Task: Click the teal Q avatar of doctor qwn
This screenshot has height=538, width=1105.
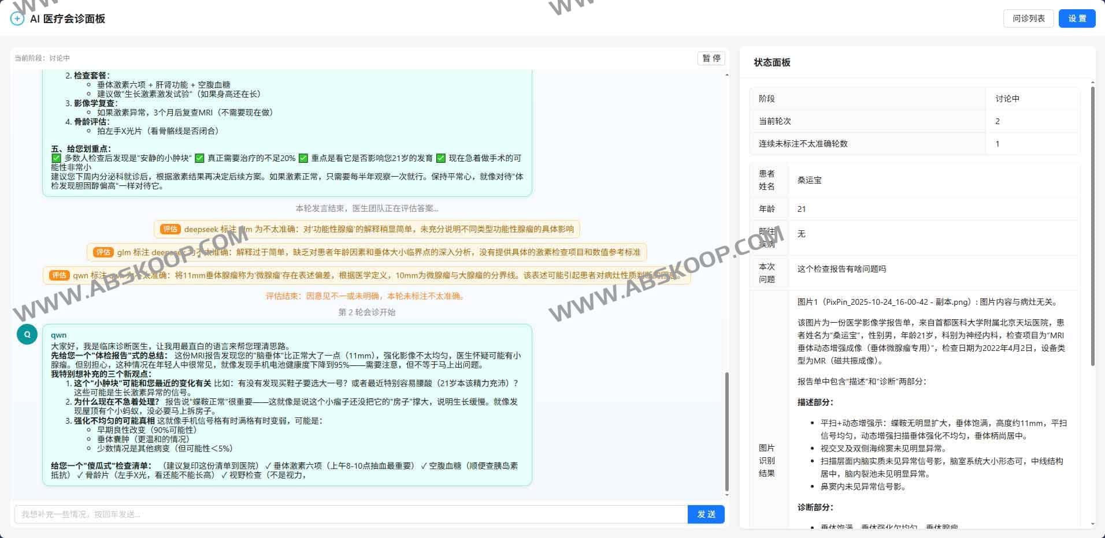Action: [x=27, y=334]
